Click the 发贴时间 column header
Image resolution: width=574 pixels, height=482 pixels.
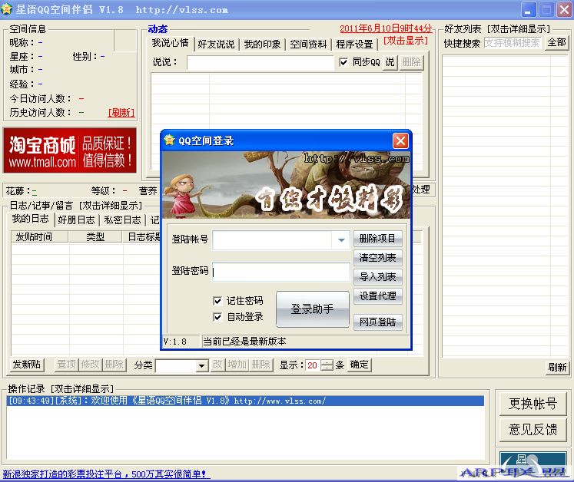click(x=39, y=237)
